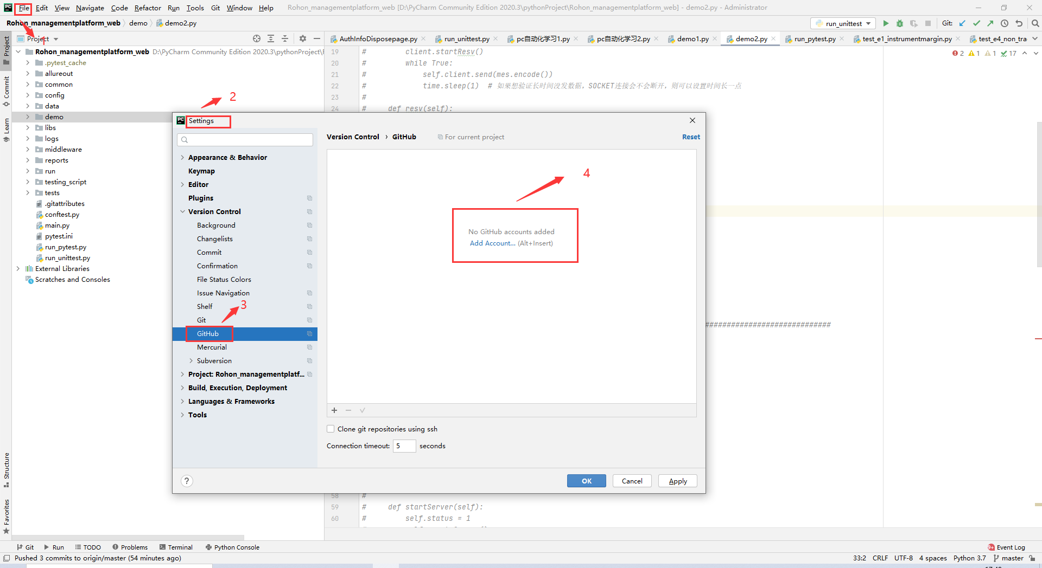
Task: Open run_unittest run configuration dropdown
Action: coord(843,23)
